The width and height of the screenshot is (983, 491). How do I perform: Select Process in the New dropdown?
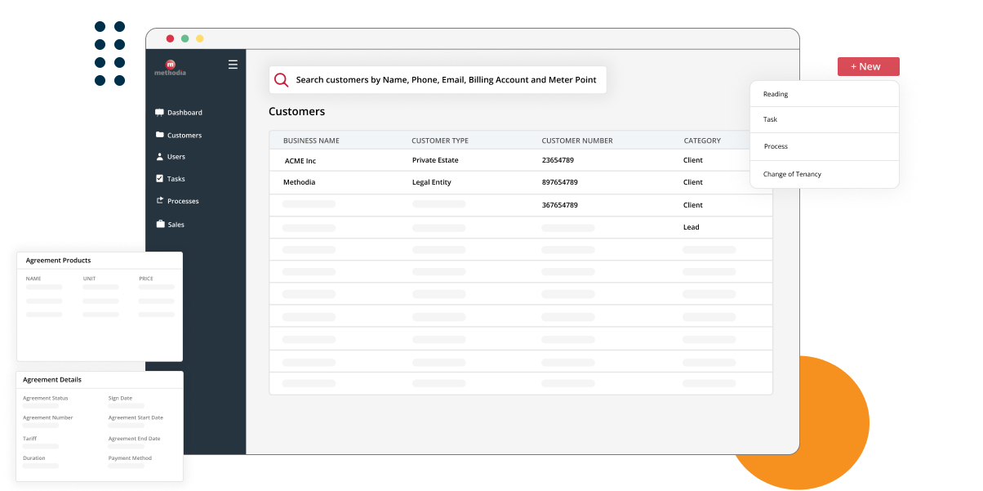pyautogui.click(x=775, y=146)
